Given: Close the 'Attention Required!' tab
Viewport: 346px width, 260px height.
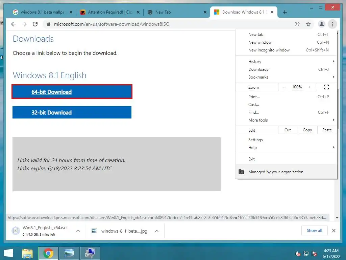Looking at the screenshot, I should click(x=138, y=12).
